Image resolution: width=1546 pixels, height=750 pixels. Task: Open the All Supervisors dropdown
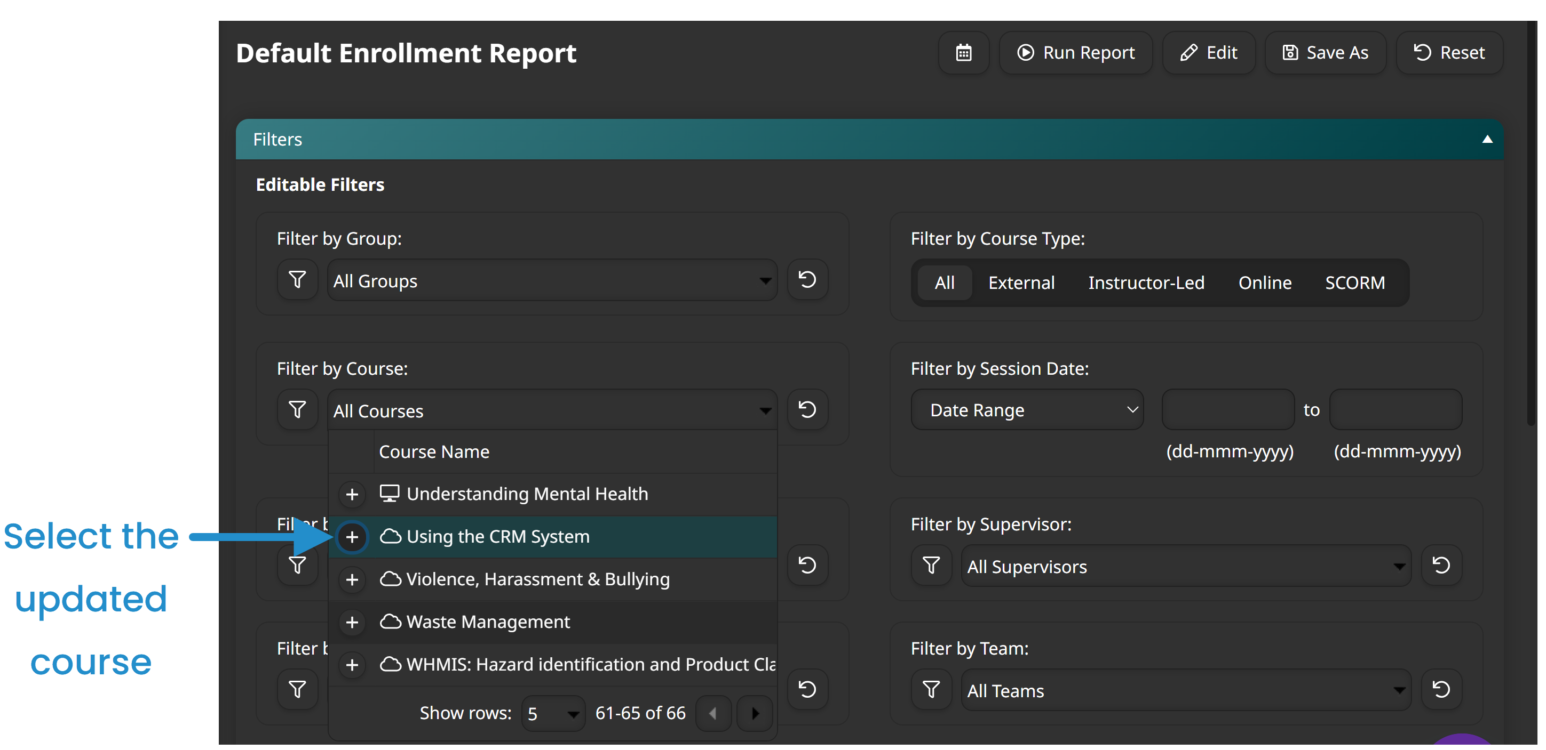(x=1186, y=566)
